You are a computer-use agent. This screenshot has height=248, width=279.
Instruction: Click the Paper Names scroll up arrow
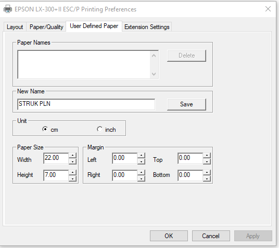[x=154, y=56]
